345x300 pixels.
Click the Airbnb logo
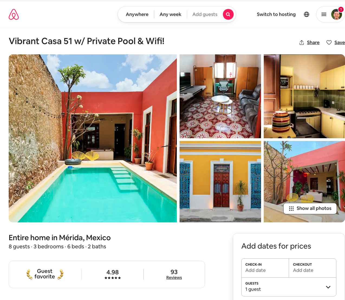[14, 14]
